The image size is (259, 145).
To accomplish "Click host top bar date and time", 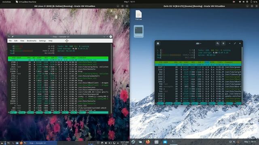I will coord(129,2).
